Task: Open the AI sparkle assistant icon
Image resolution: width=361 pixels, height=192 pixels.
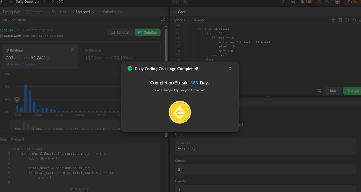Action: (184, 2)
